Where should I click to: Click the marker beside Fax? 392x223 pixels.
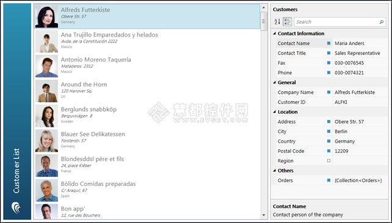[x=328, y=63]
